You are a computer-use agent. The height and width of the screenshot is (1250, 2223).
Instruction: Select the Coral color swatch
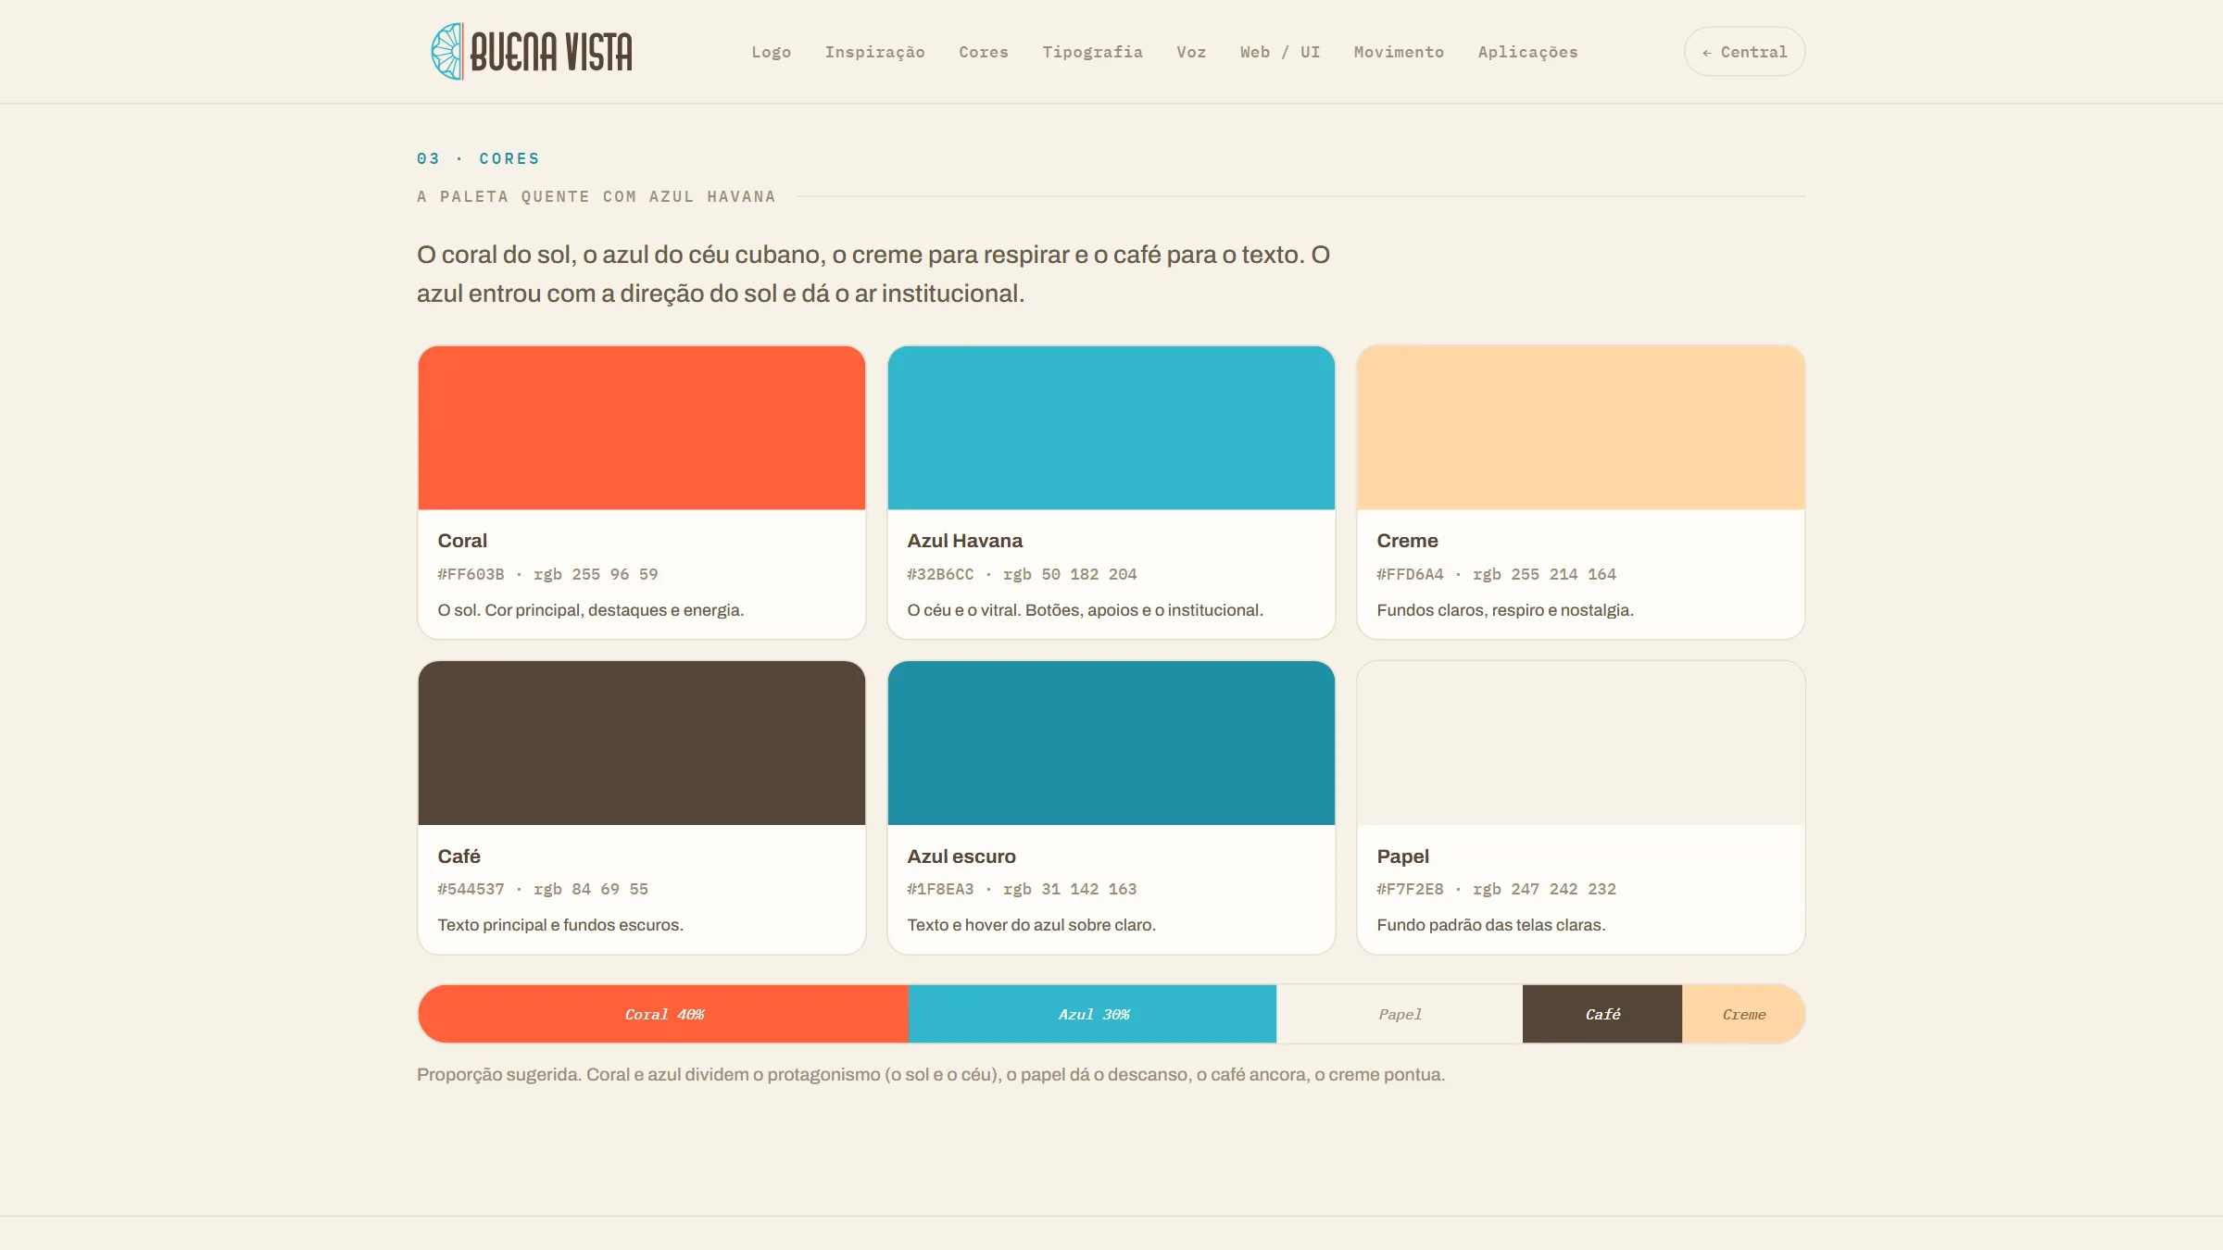pyautogui.click(x=642, y=428)
